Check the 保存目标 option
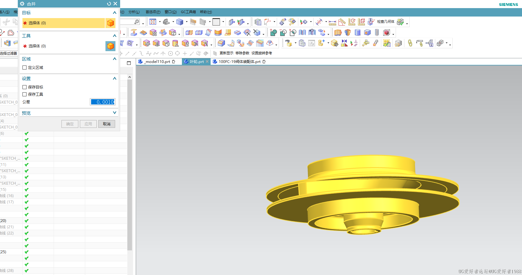 tap(24, 87)
